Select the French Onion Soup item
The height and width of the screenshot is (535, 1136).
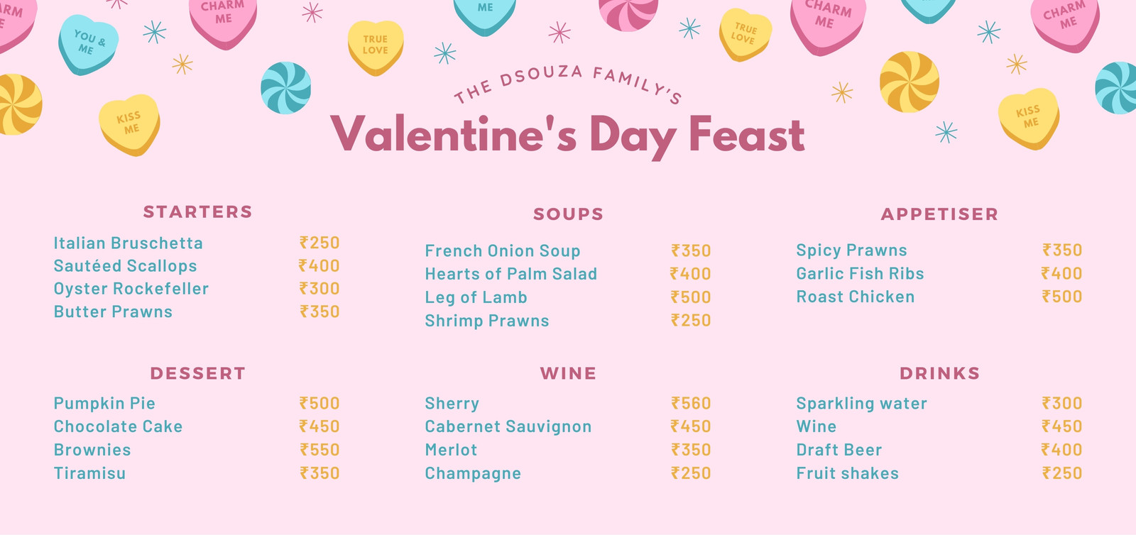tap(503, 250)
